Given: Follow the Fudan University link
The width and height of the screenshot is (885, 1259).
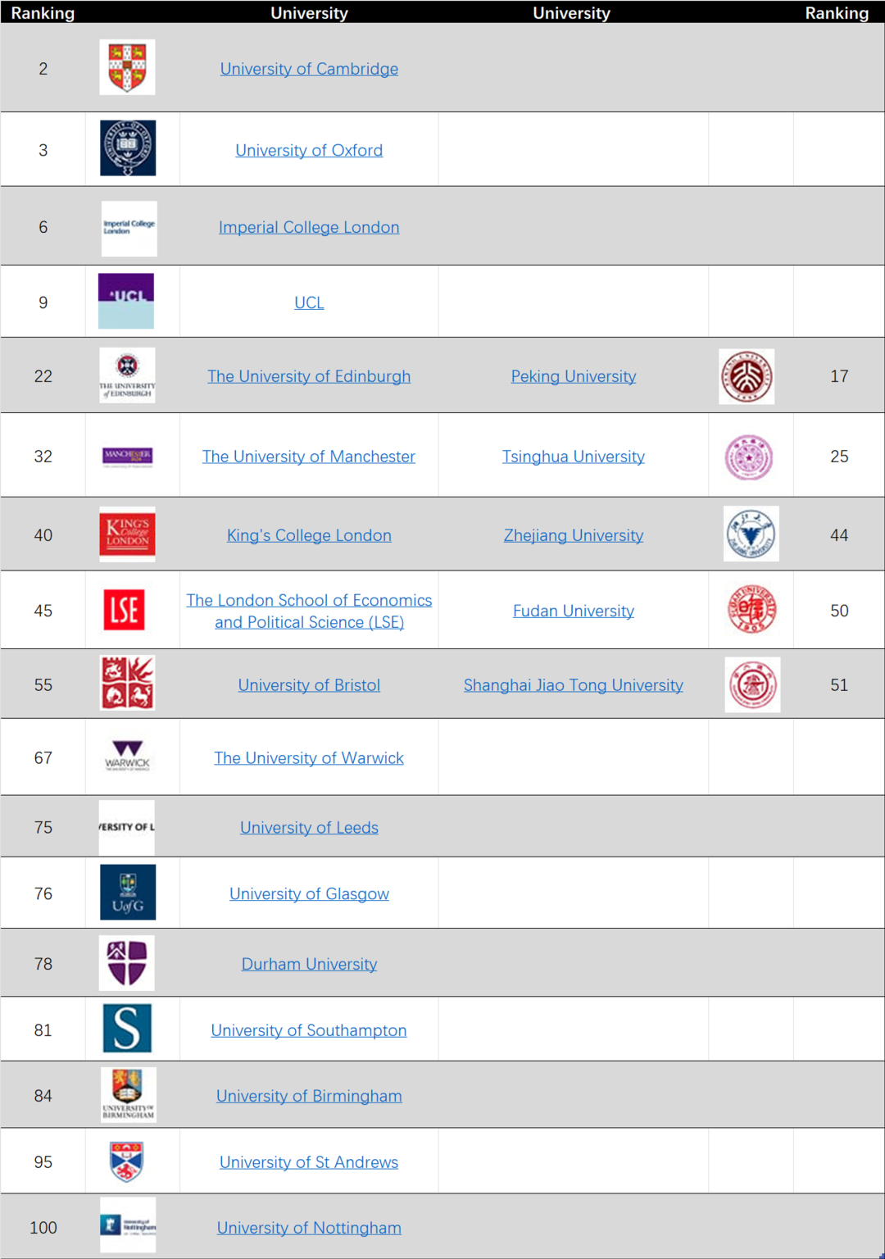Looking at the screenshot, I should (574, 611).
